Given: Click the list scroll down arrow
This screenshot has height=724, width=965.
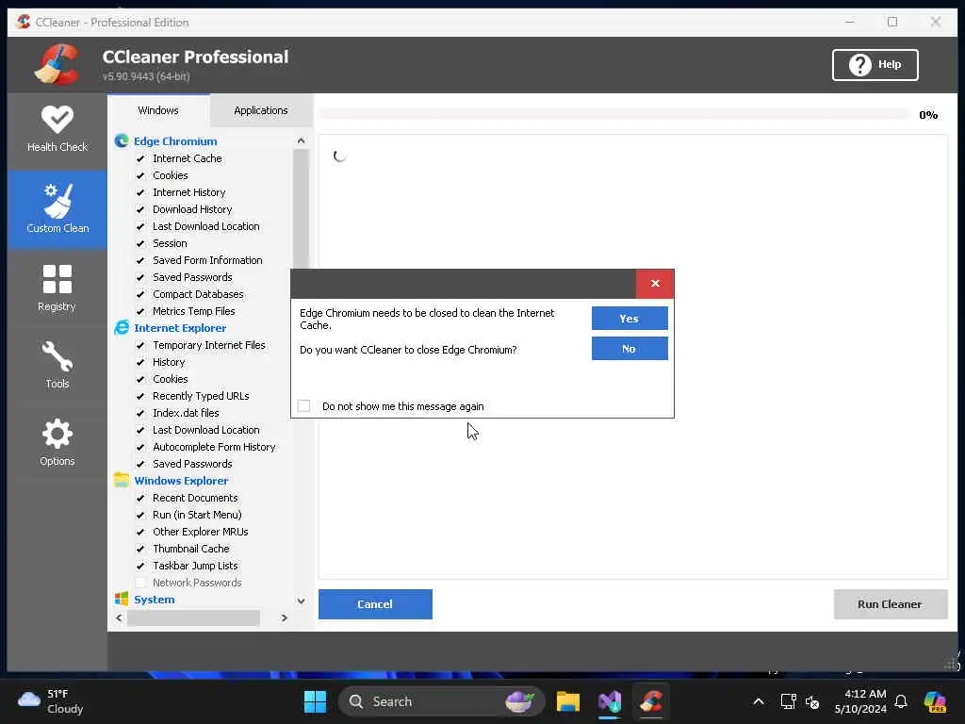Looking at the screenshot, I should (301, 601).
